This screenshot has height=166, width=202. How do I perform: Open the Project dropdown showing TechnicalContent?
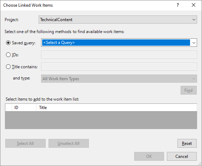coord(118,20)
